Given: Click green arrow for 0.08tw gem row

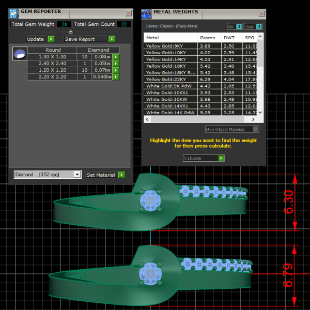Looking at the screenshot, I should [116, 57].
